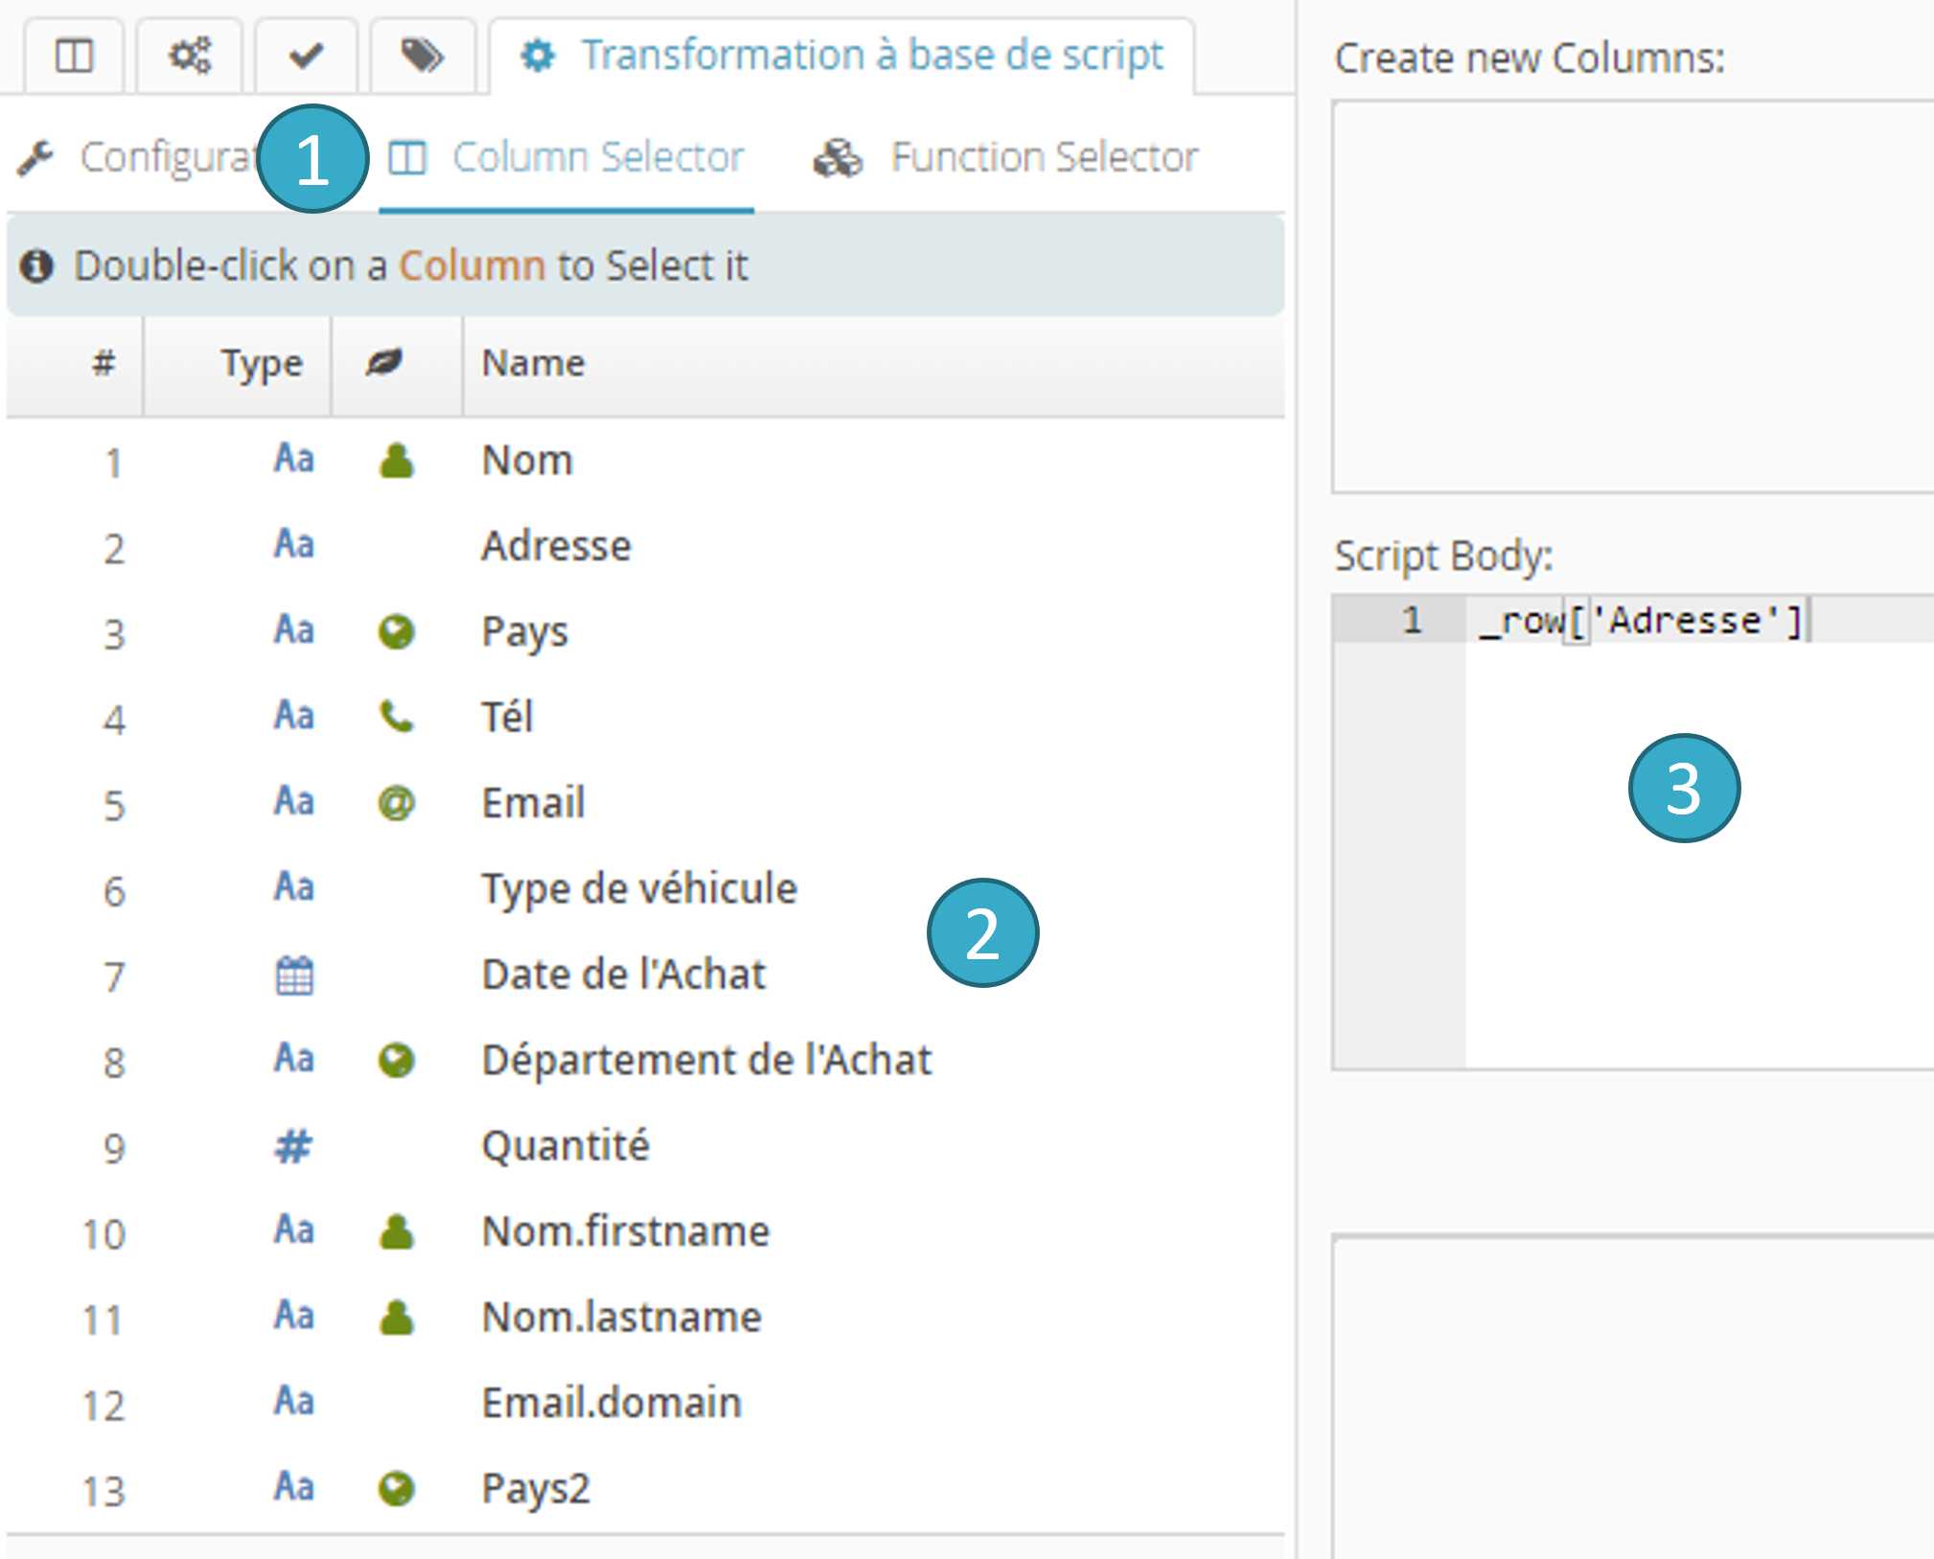
Task: Select the Département de l'Achat row
Action: point(645,1061)
